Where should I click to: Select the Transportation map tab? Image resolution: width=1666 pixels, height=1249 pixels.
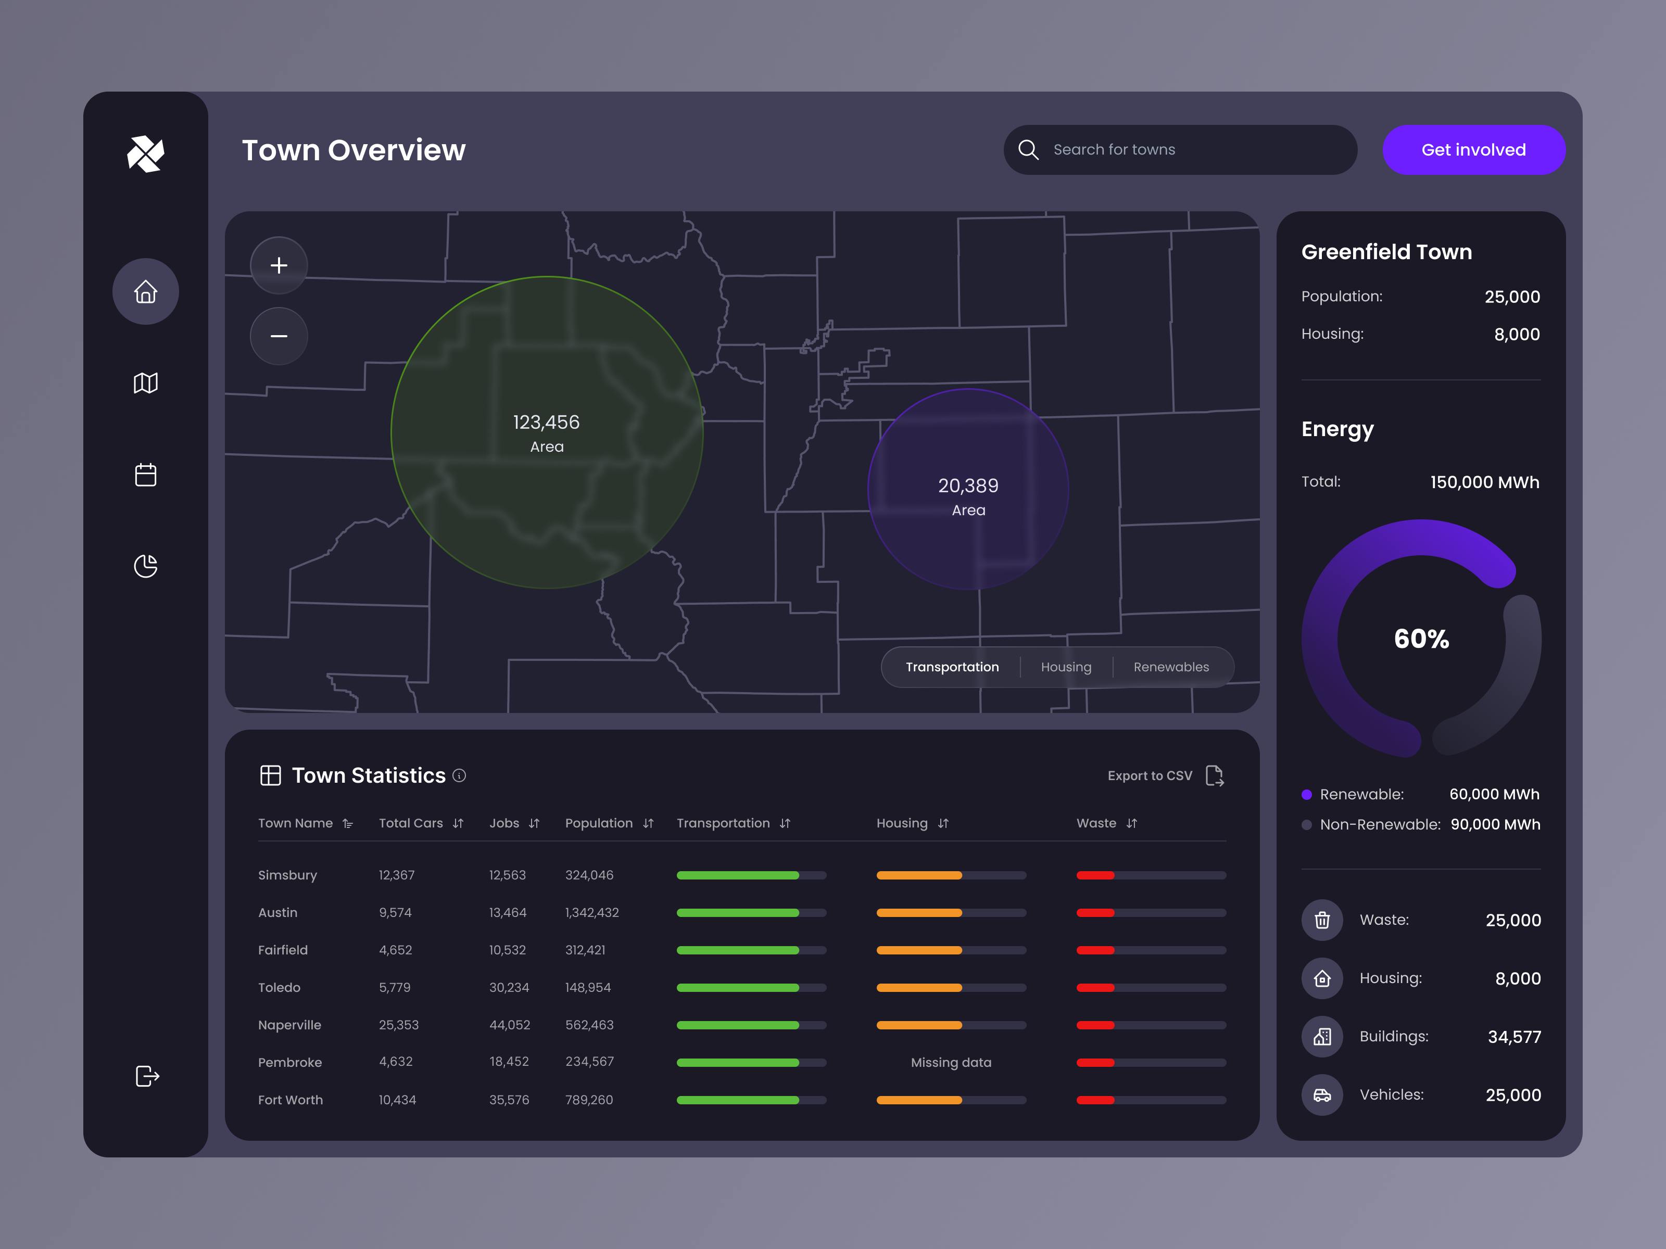pyautogui.click(x=952, y=667)
